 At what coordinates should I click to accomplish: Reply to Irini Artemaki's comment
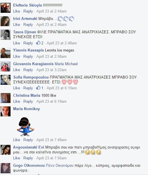point(28,25)
